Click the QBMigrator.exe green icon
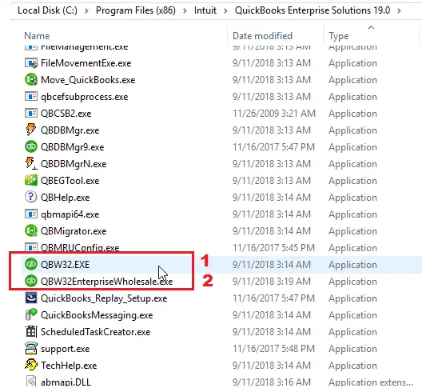The height and width of the screenshot is (392, 422). pos(31,230)
